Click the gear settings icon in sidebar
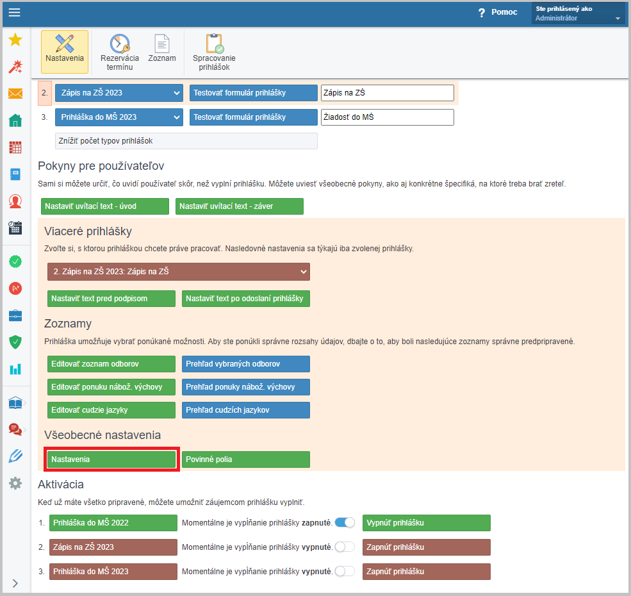Viewport: 631px width, 596px height. click(x=15, y=483)
